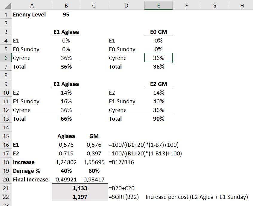The image size is (253, 206).
Task: Click the enemy level value 95
Action: tap(66, 15)
